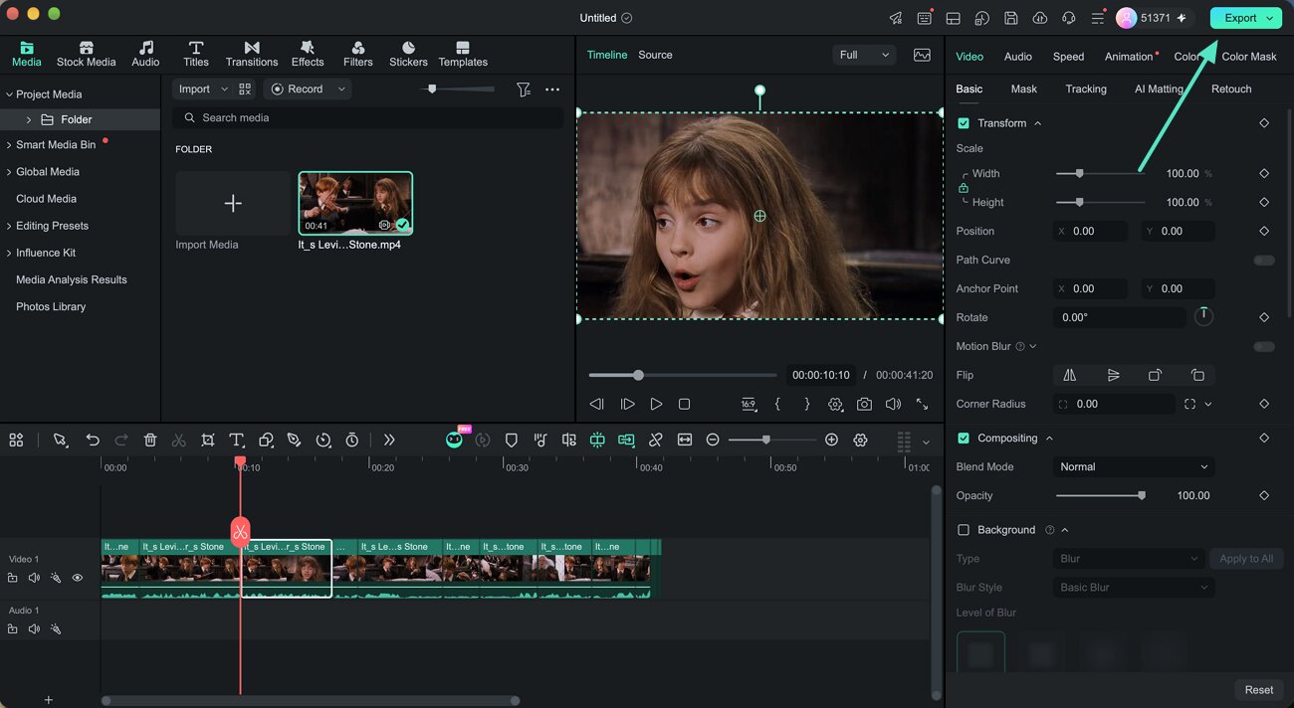Click the timer icon in timeline toolbar

pos(352,440)
